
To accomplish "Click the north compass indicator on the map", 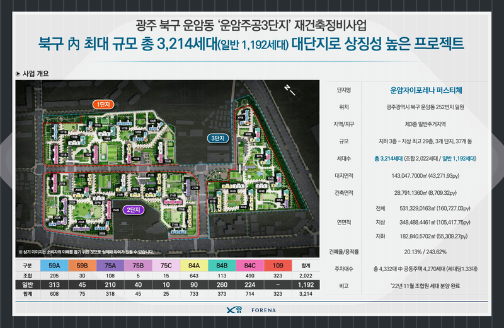I will click(x=293, y=92).
